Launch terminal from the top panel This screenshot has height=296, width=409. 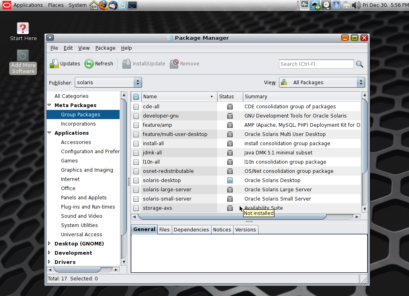point(132,5)
